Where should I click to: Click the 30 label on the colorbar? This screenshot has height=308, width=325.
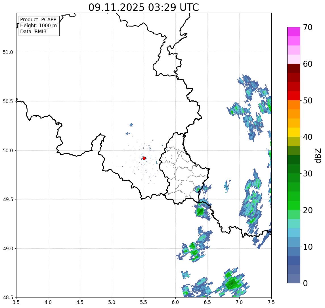[x=308, y=174]
